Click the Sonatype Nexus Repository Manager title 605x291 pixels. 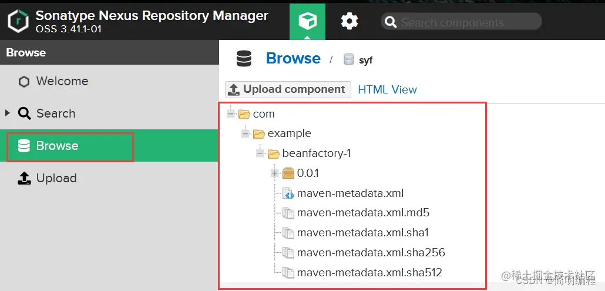coord(152,15)
